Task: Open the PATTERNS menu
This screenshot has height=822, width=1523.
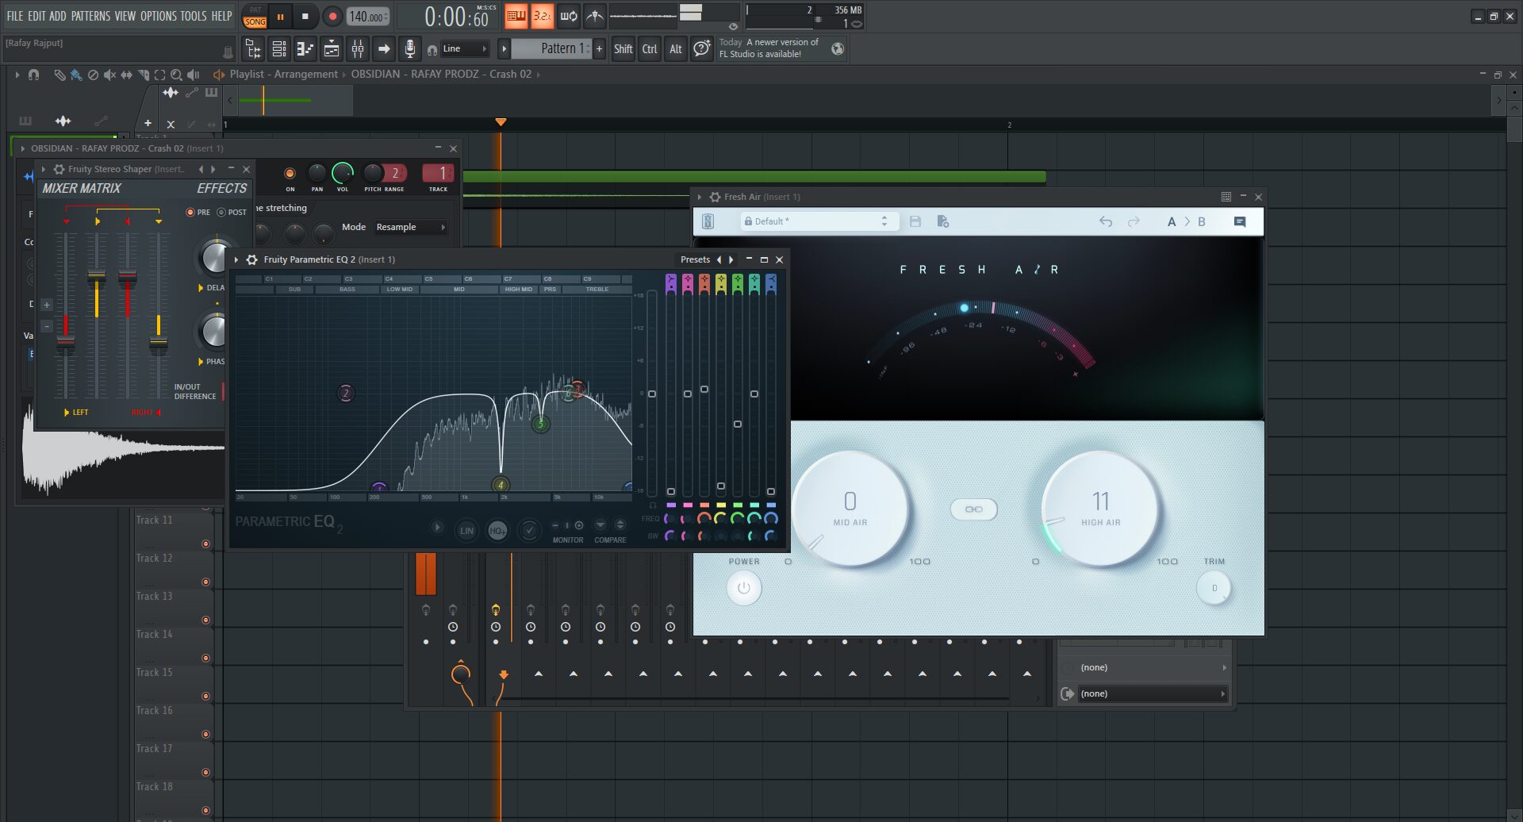Action: click(90, 16)
